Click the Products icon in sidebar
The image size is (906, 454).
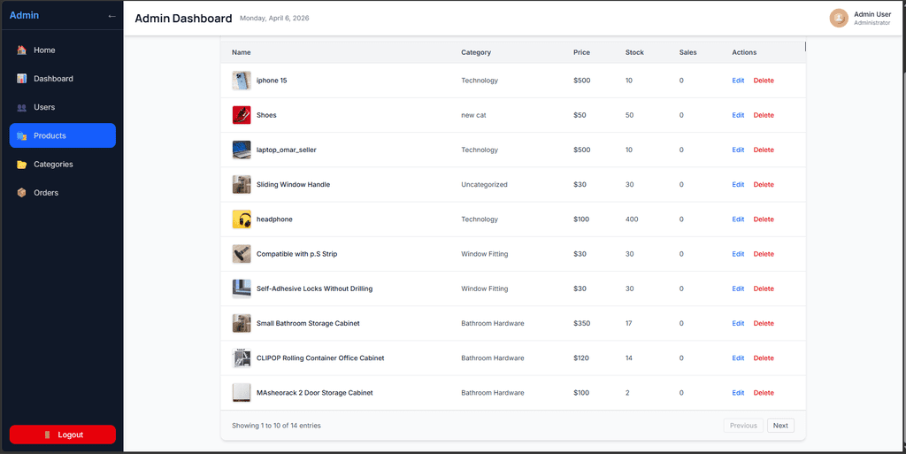point(21,136)
